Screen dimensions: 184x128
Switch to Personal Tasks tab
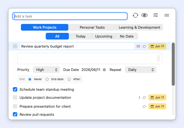pyautogui.click(x=92, y=27)
